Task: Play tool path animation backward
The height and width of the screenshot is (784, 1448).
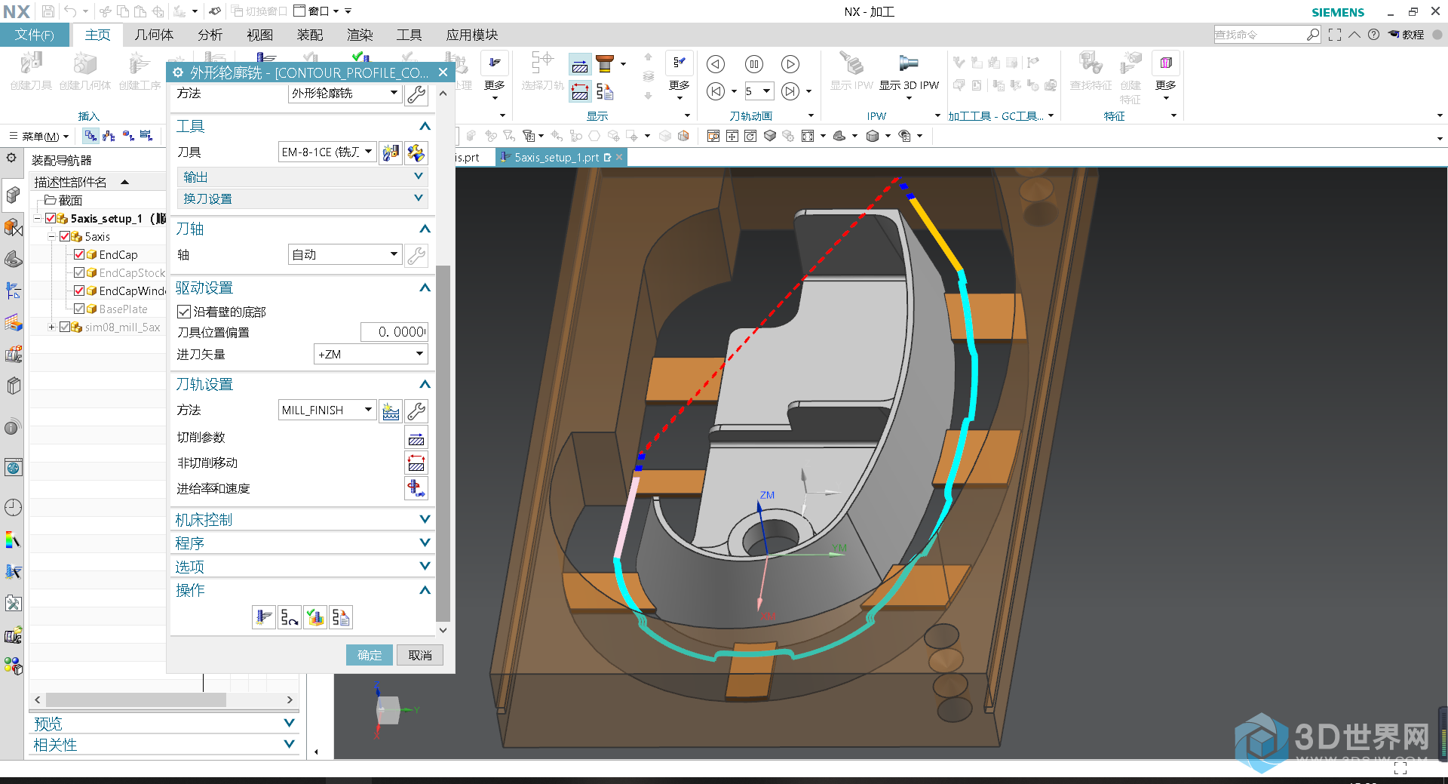Action: [x=716, y=64]
